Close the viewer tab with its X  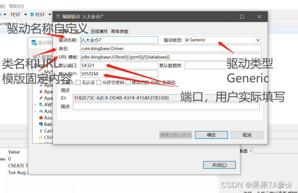coord(251,151)
